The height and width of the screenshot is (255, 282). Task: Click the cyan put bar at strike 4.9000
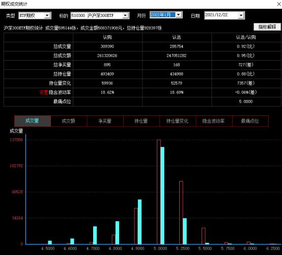[140, 222]
